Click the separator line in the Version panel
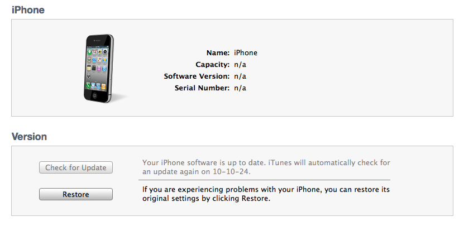The image size is (464, 226). pos(266,180)
